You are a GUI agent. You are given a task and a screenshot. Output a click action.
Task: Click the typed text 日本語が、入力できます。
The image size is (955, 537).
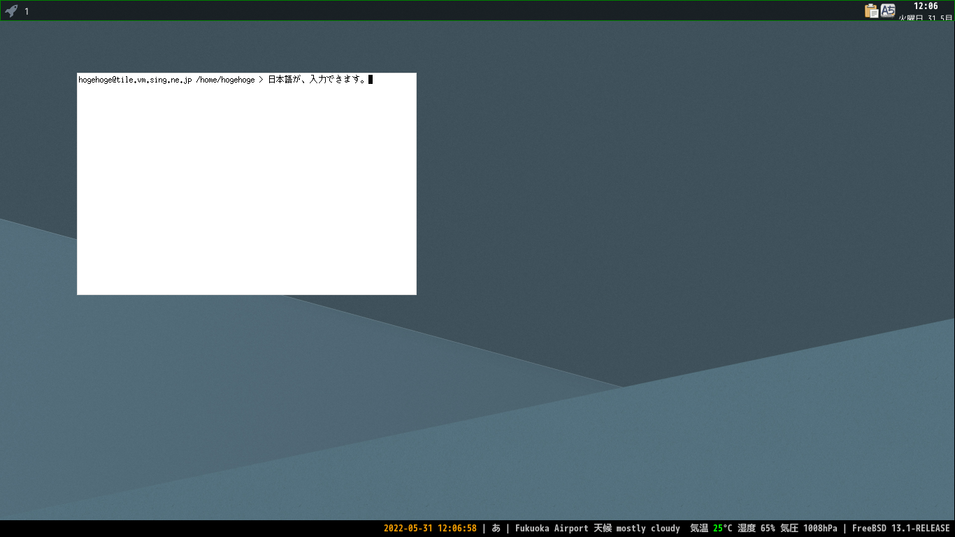click(317, 80)
